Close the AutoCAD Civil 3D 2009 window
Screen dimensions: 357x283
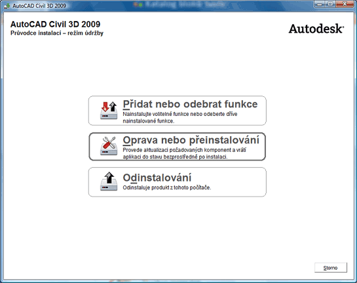pos(345,4)
